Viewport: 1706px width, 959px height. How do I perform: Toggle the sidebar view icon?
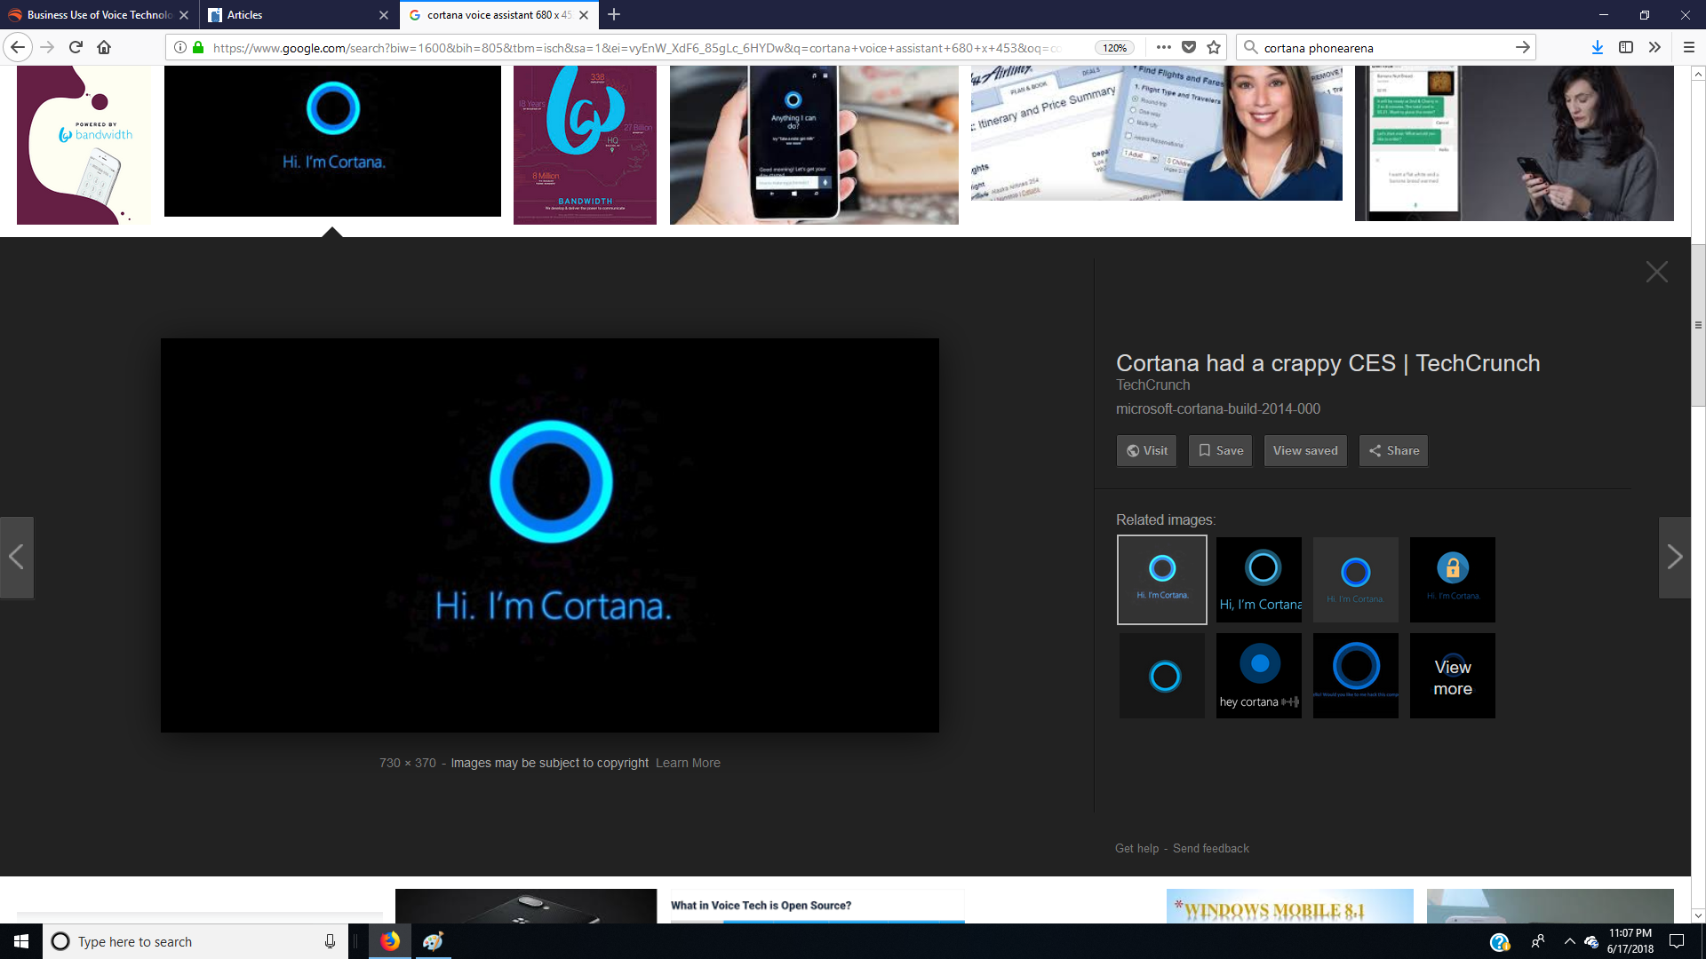tap(1625, 47)
